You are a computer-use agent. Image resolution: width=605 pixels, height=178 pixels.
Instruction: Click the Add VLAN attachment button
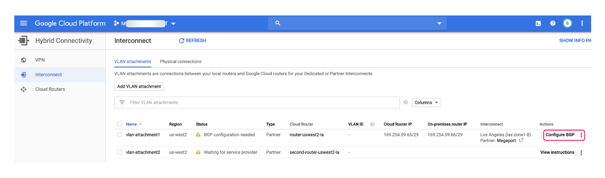coord(139,86)
